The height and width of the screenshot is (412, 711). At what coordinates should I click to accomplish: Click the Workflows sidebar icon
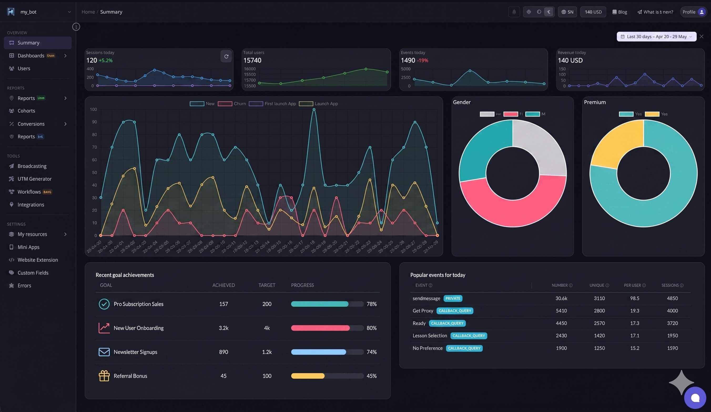[x=12, y=192]
